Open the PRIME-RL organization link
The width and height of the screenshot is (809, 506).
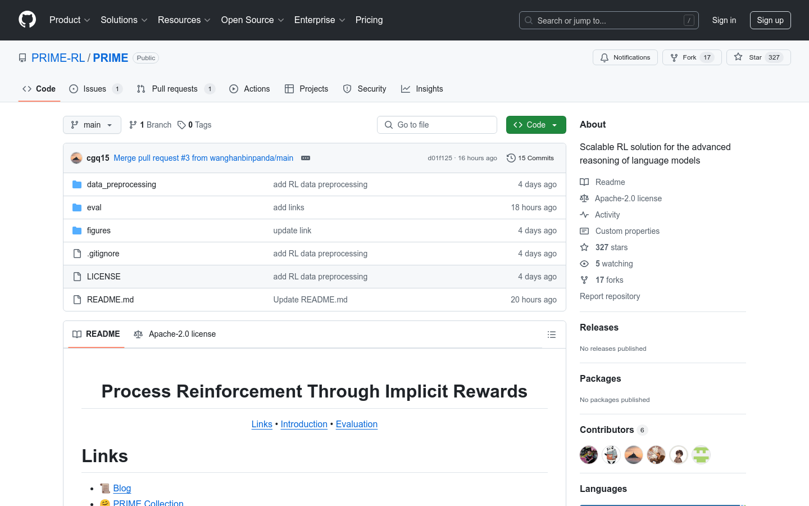pos(58,58)
